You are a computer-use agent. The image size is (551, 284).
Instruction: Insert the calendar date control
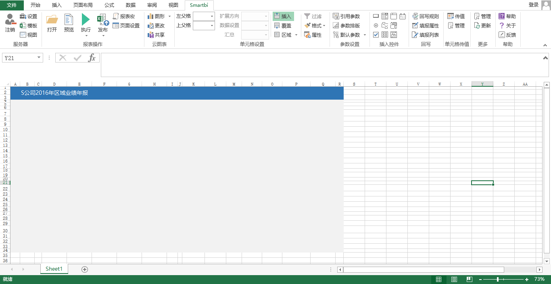[403, 16]
